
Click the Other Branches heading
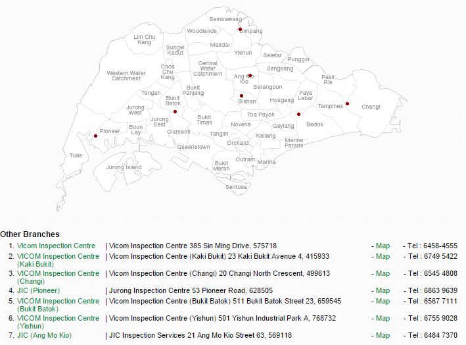coord(30,234)
